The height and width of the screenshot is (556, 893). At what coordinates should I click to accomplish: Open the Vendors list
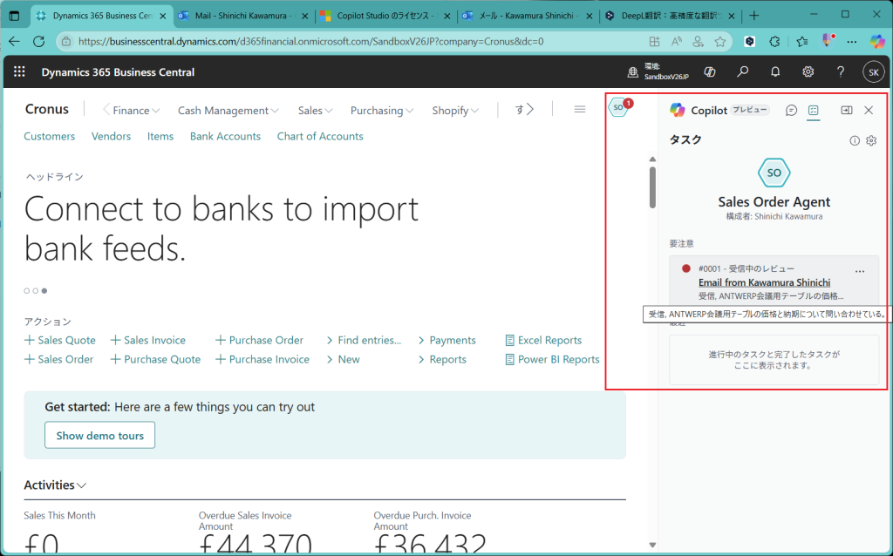tap(111, 136)
